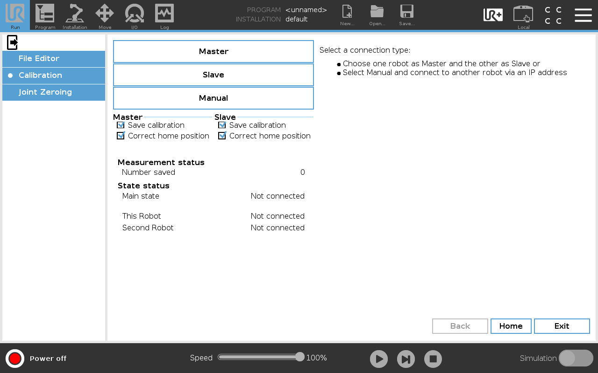Click the Save floppy disk icon
The image size is (598, 373).
pos(406,15)
